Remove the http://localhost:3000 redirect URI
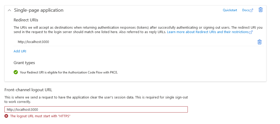Viewport: 280px width, 124px height. [260, 42]
